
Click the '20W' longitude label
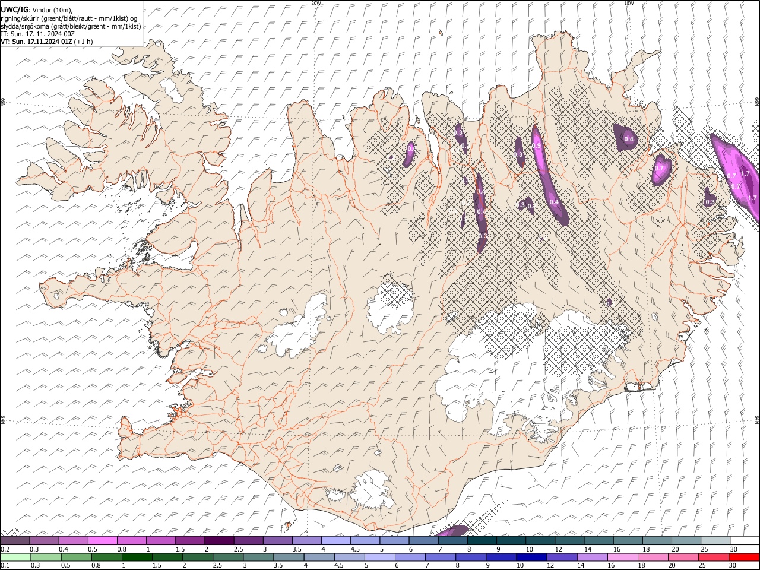coord(316,3)
